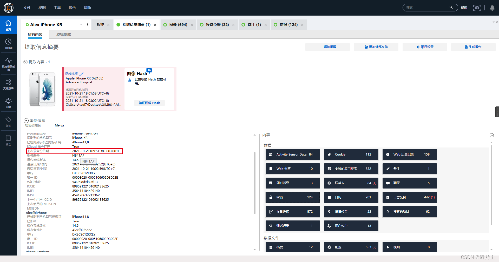The width and height of the screenshot is (499, 262).
Task: Open the 工具 menu
Action: click(57, 8)
